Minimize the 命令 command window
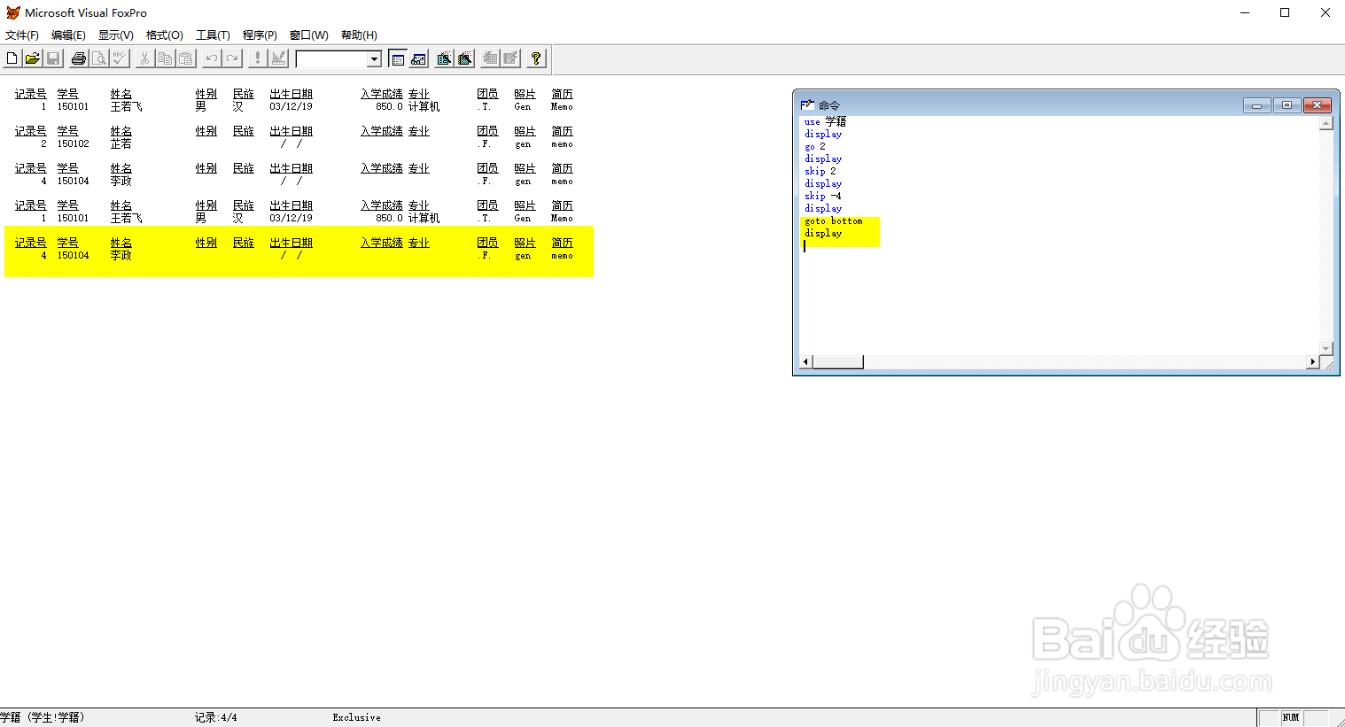 tap(1256, 105)
